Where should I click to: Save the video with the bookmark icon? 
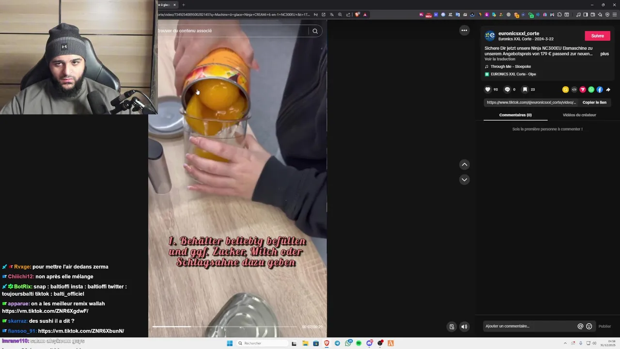[525, 89]
